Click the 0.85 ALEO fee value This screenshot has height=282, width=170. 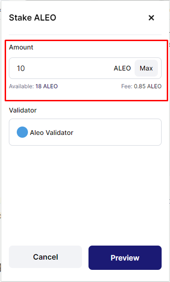pos(148,86)
